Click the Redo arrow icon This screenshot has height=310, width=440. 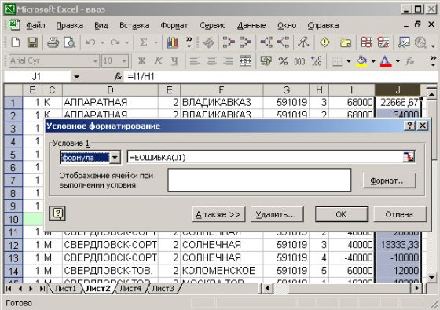(x=115, y=42)
